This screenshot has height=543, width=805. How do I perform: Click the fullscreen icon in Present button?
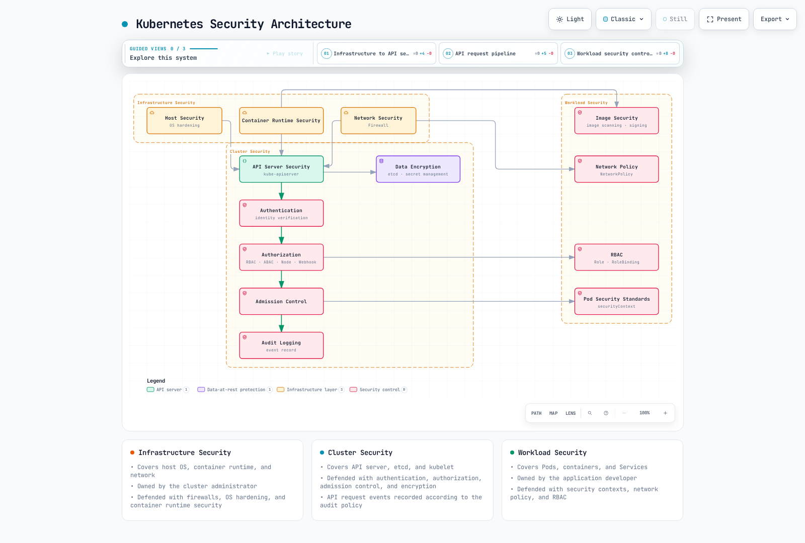click(710, 19)
